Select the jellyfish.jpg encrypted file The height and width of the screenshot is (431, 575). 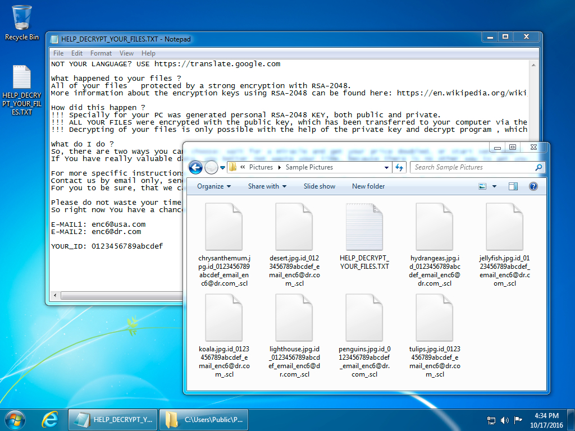(505, 245)
